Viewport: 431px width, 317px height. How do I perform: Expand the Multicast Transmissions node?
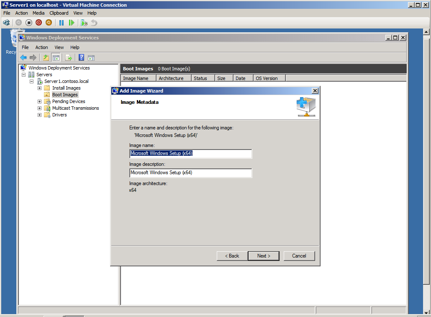point(40,108)
